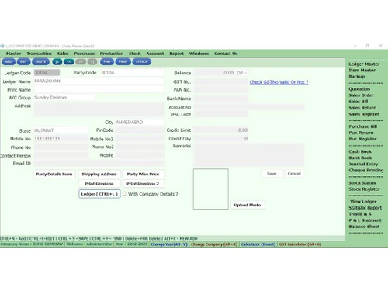Image resolution: width=388 pixels, height=291 pixels.
Task: Enable With Company Details checkbox
Action: click(124, 194)
